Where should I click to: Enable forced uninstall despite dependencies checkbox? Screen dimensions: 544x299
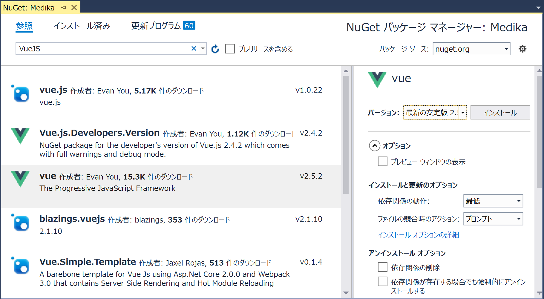click(383, 281)
